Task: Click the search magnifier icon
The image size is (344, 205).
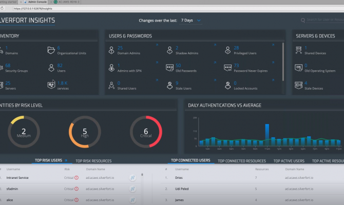Action: point(303,20)
